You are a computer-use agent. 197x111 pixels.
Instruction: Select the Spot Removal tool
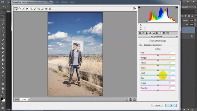click(x=35, y=9)
